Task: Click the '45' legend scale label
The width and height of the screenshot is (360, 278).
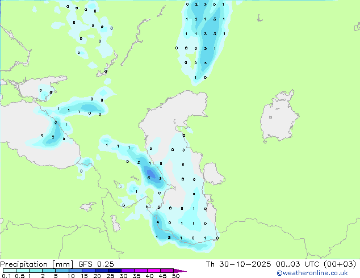Action: [162, 276]
